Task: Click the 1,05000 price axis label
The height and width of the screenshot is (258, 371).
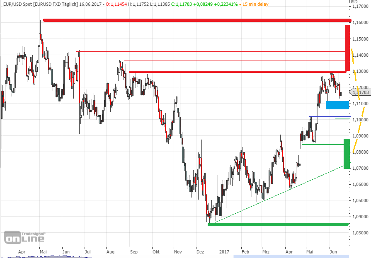Action: coord(360,200)
